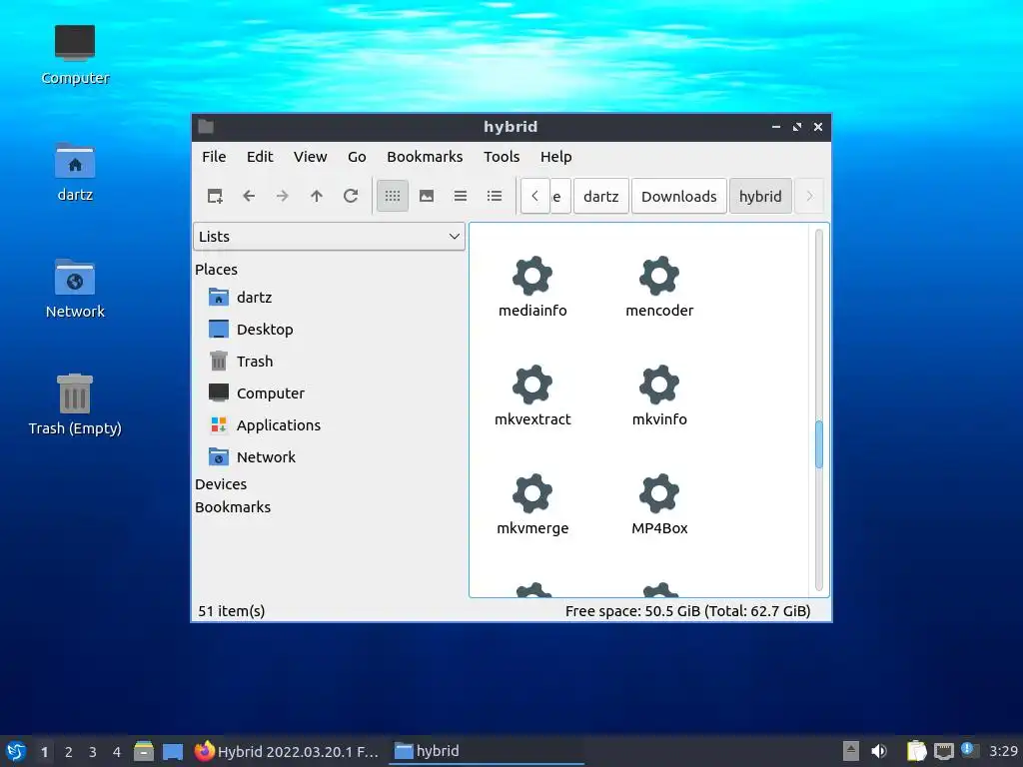Open the Lubuntu start menu
This screenshot has width=1023, height=767.
pos(15,751)
